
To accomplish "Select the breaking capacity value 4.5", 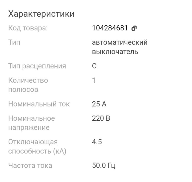I will click(x=97, y=142).
